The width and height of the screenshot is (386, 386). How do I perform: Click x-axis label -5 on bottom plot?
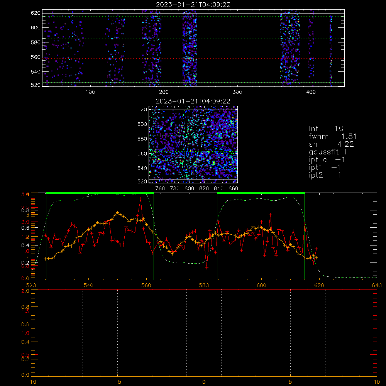[x=117, y=382]
